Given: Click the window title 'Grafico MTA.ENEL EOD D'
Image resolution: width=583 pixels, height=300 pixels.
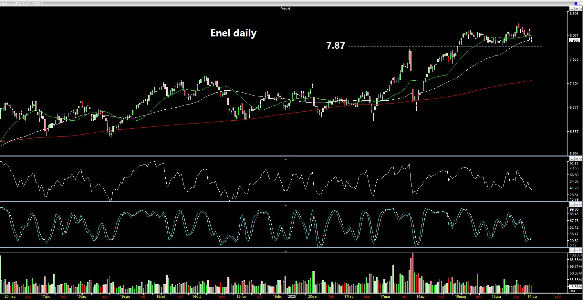Looking at the screenshot, I should click(x=22, y=4).
